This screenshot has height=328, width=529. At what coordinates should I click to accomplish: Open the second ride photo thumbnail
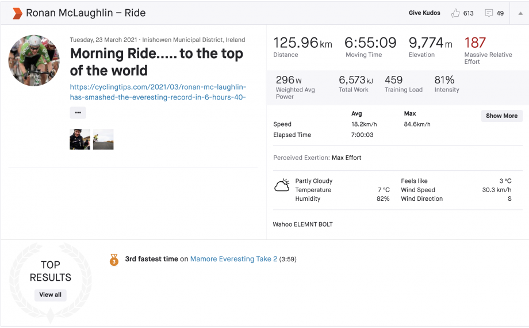103,139
